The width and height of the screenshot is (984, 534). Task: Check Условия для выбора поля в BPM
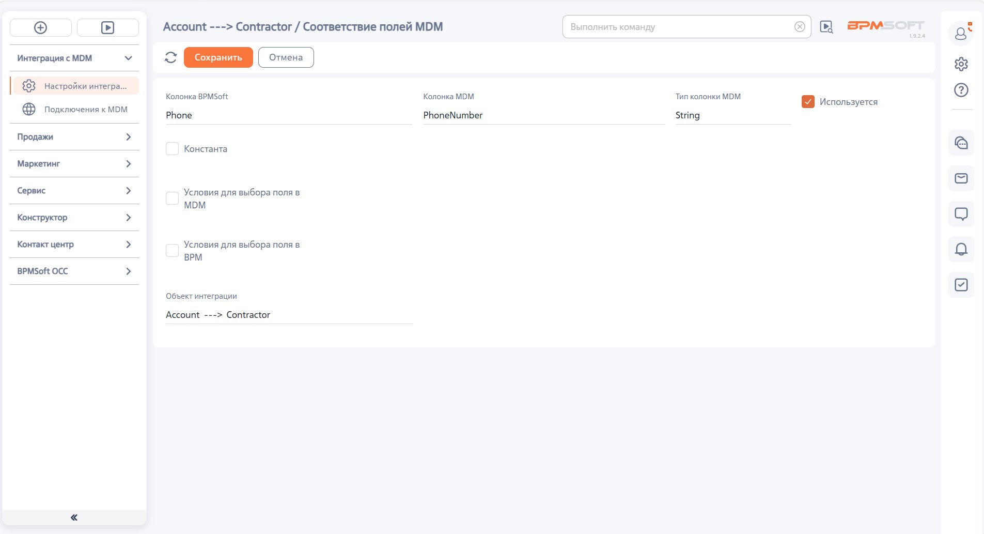point(172,251)
